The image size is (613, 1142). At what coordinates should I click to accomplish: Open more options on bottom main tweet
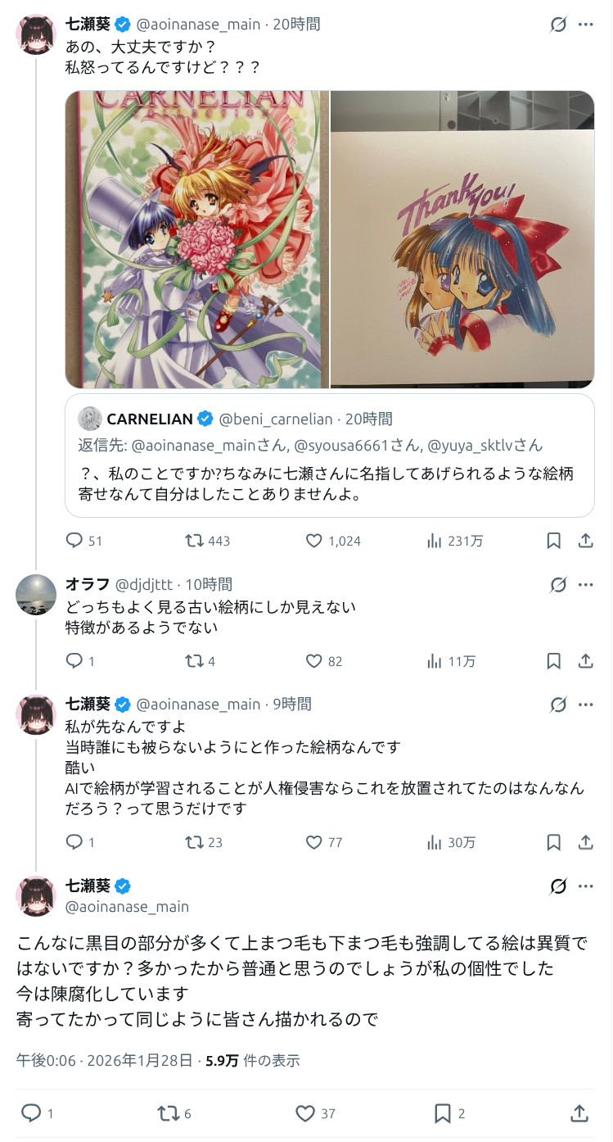(585, 886)
